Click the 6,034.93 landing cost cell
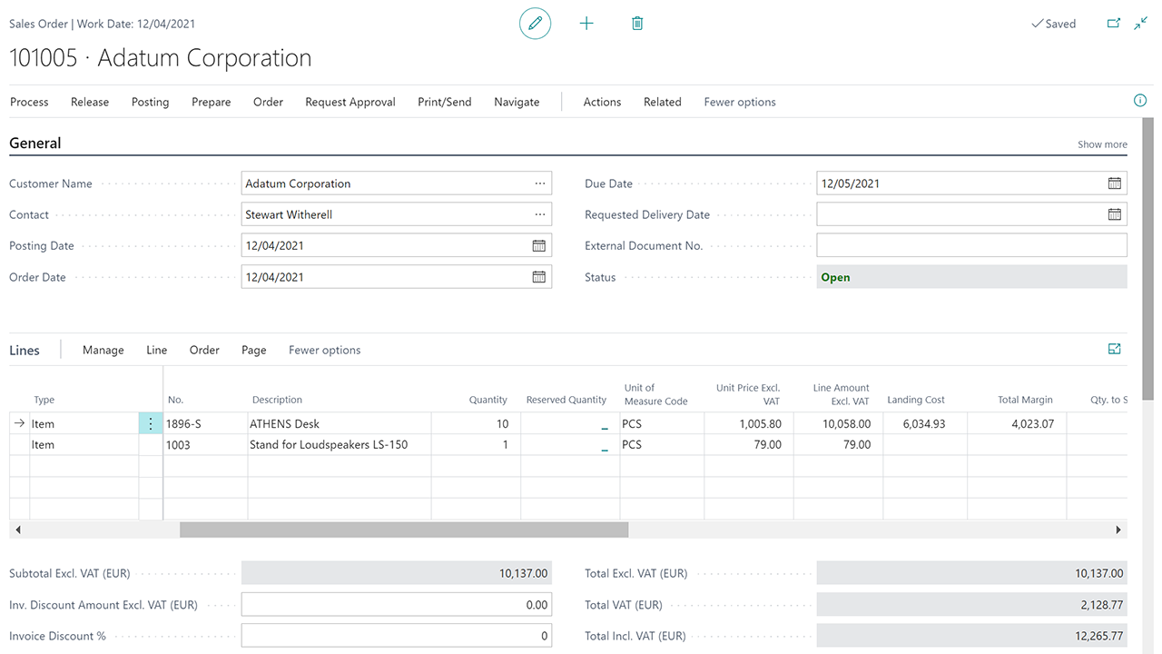The height and width of the screenshot is (654, 1162). point(925,423)
